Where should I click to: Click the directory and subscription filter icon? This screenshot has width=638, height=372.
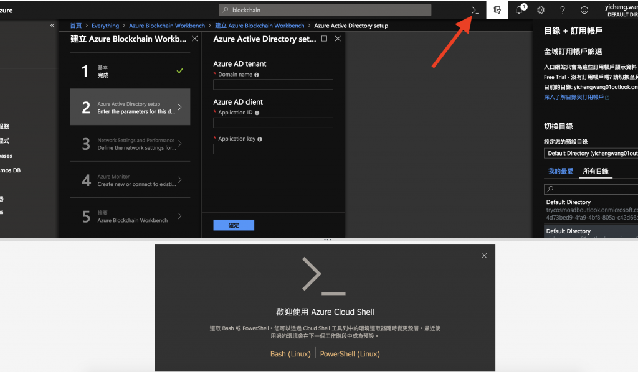point(497,10)
